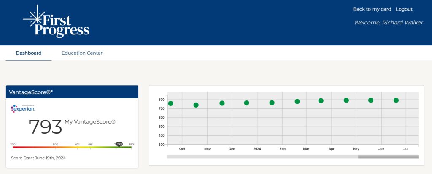Click data point between Mar and Apr
This screenshot has height=174, width=432.
(x=321, y=100)
